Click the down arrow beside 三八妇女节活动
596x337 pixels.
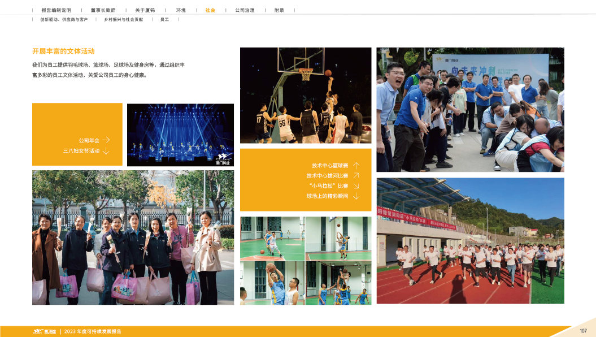[106, 151]
